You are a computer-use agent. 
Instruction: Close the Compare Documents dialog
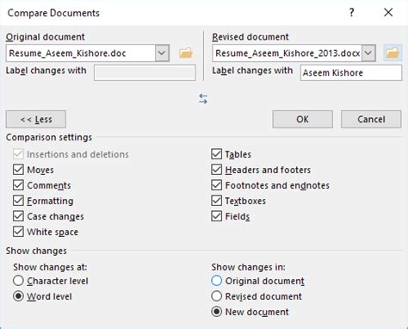tap(388, 13)
